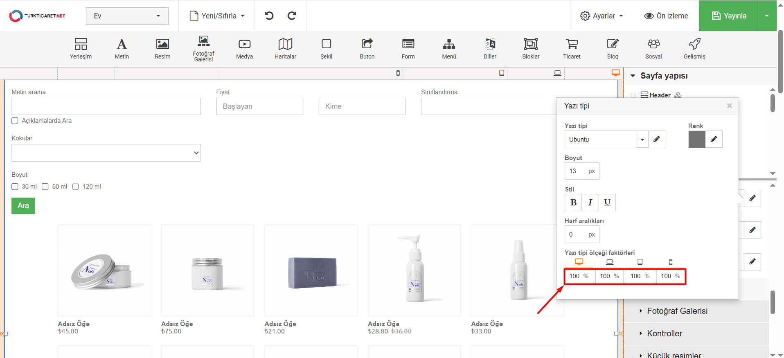Check the 30 ml size checkbox
Viewport: 784px width, 358px height.
click(15, 187)
